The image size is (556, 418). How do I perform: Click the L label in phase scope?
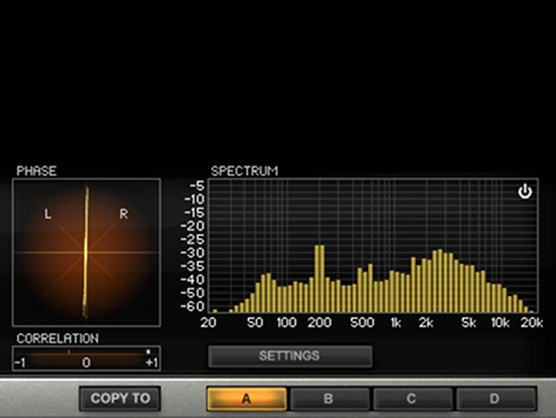pos(48,214)
